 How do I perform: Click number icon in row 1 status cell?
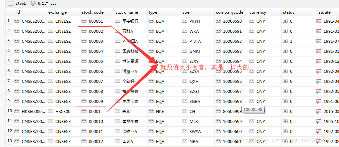285,21
